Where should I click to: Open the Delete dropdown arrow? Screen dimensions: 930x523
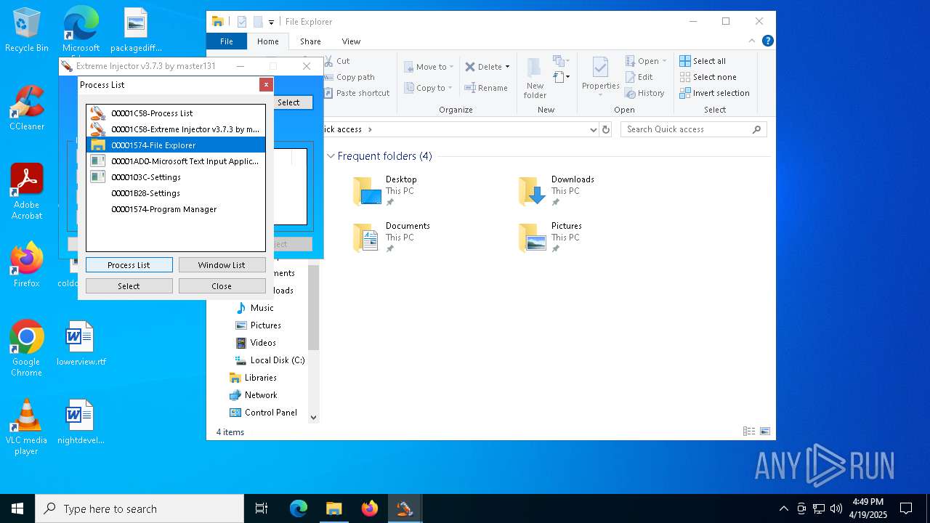[507, 67]
